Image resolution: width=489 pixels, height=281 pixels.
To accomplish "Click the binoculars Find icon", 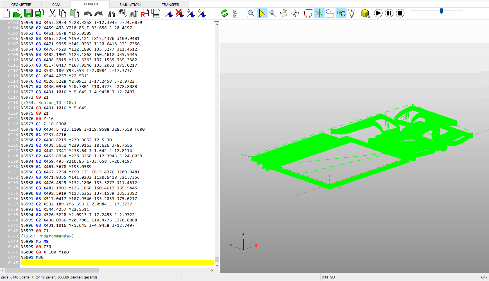I will tap(112, 13).
